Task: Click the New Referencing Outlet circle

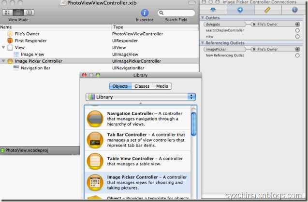Action: (x=297, y=55)
